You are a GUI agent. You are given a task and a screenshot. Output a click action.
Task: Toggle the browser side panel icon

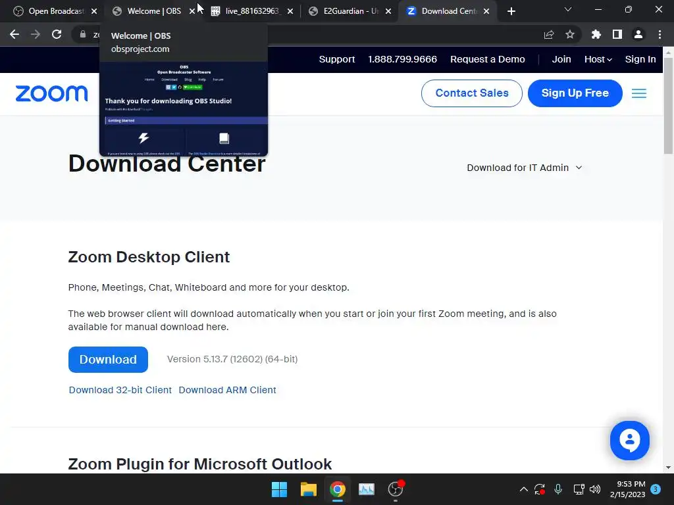(617, 34)
